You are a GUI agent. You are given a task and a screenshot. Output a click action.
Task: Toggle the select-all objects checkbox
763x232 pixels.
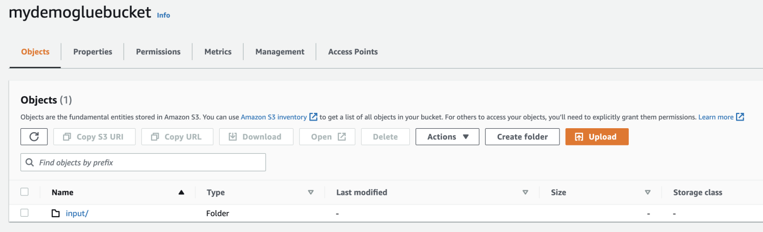[24, 192]
